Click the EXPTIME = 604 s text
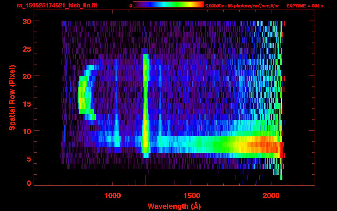 [305, 6]
